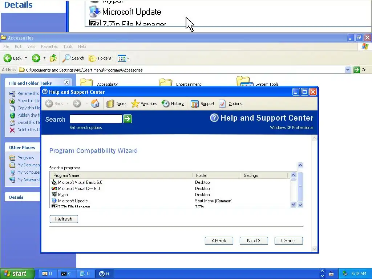Click the Search field in Help and Support

(x=96, y=119)
